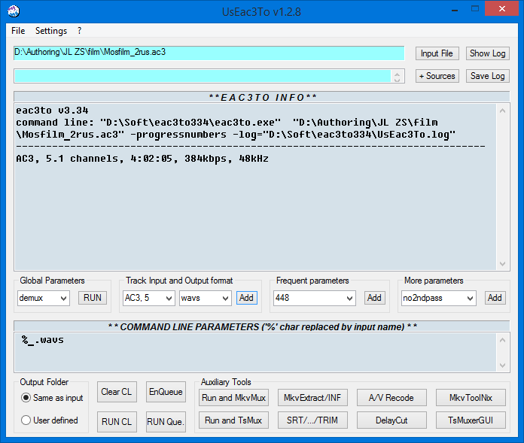Click the Save Log button
The image size is (524, 443).
[x=488, y=76]
